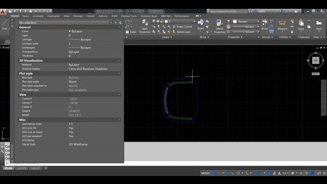Switch to the Insert ribbon tab
This screenshot has width=327, height=184.
[26, 16]
